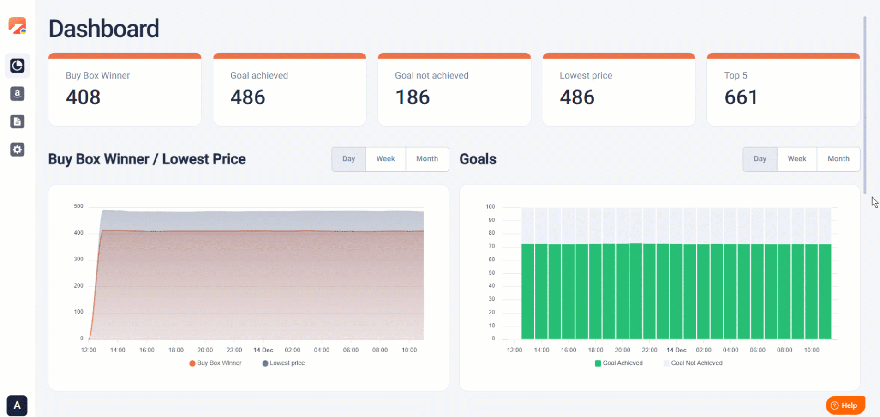Open the settings gear icon in sidebar
Viewport: 880px width, 417px height.
18,150
